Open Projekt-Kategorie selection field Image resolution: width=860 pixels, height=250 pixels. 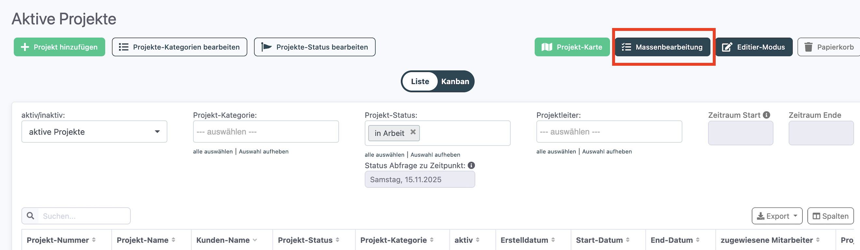266,132
